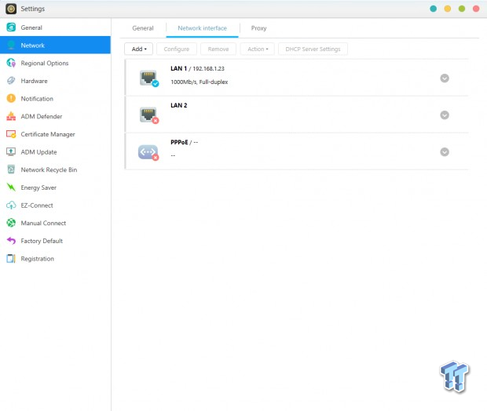The width and height of the screenshot is (487, 411).
Task: Close the Settings window with red button
Action: tap(476, 9)
